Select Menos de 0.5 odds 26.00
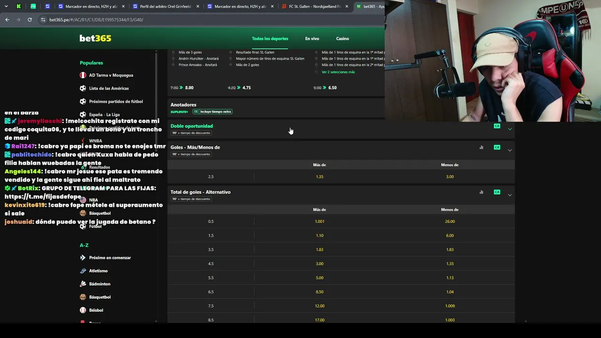Viewport: 601px width, 338px height. 450,222
